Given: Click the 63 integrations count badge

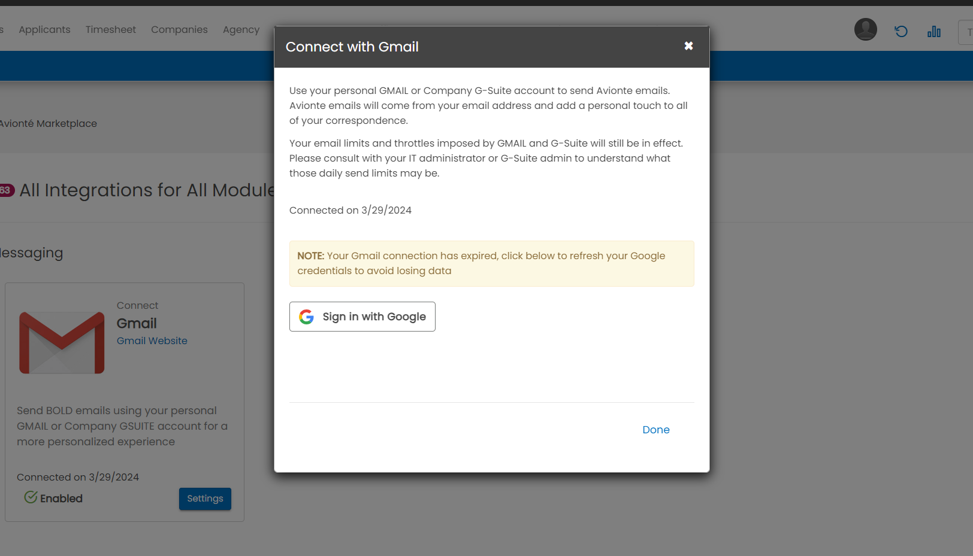Looking at the screenshot, I should click(x=6, y=190).
